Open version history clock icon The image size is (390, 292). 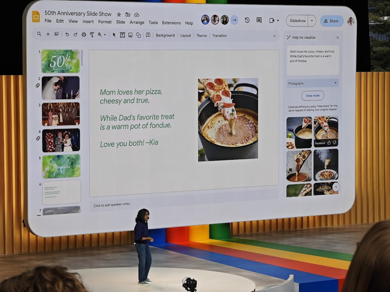click(247, 20)
